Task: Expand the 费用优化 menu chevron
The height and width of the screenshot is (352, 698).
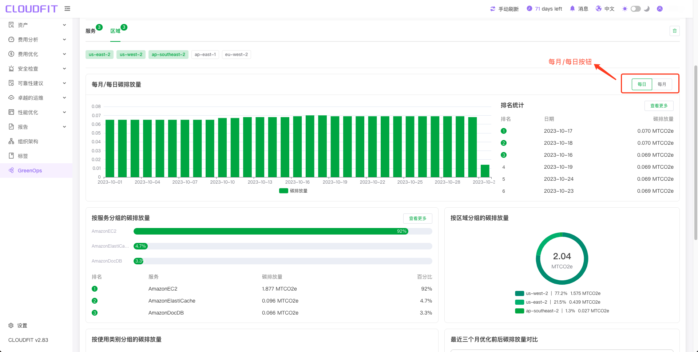Action: click(64, 54)
